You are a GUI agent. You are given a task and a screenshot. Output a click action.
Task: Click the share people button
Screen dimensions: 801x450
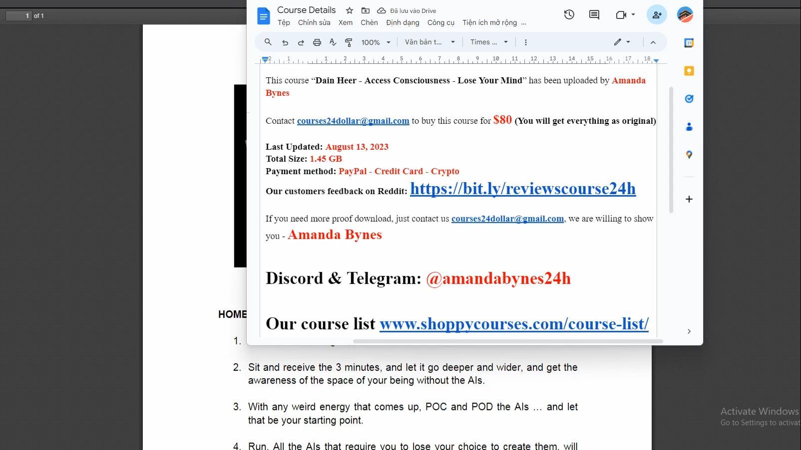[657, 15]
